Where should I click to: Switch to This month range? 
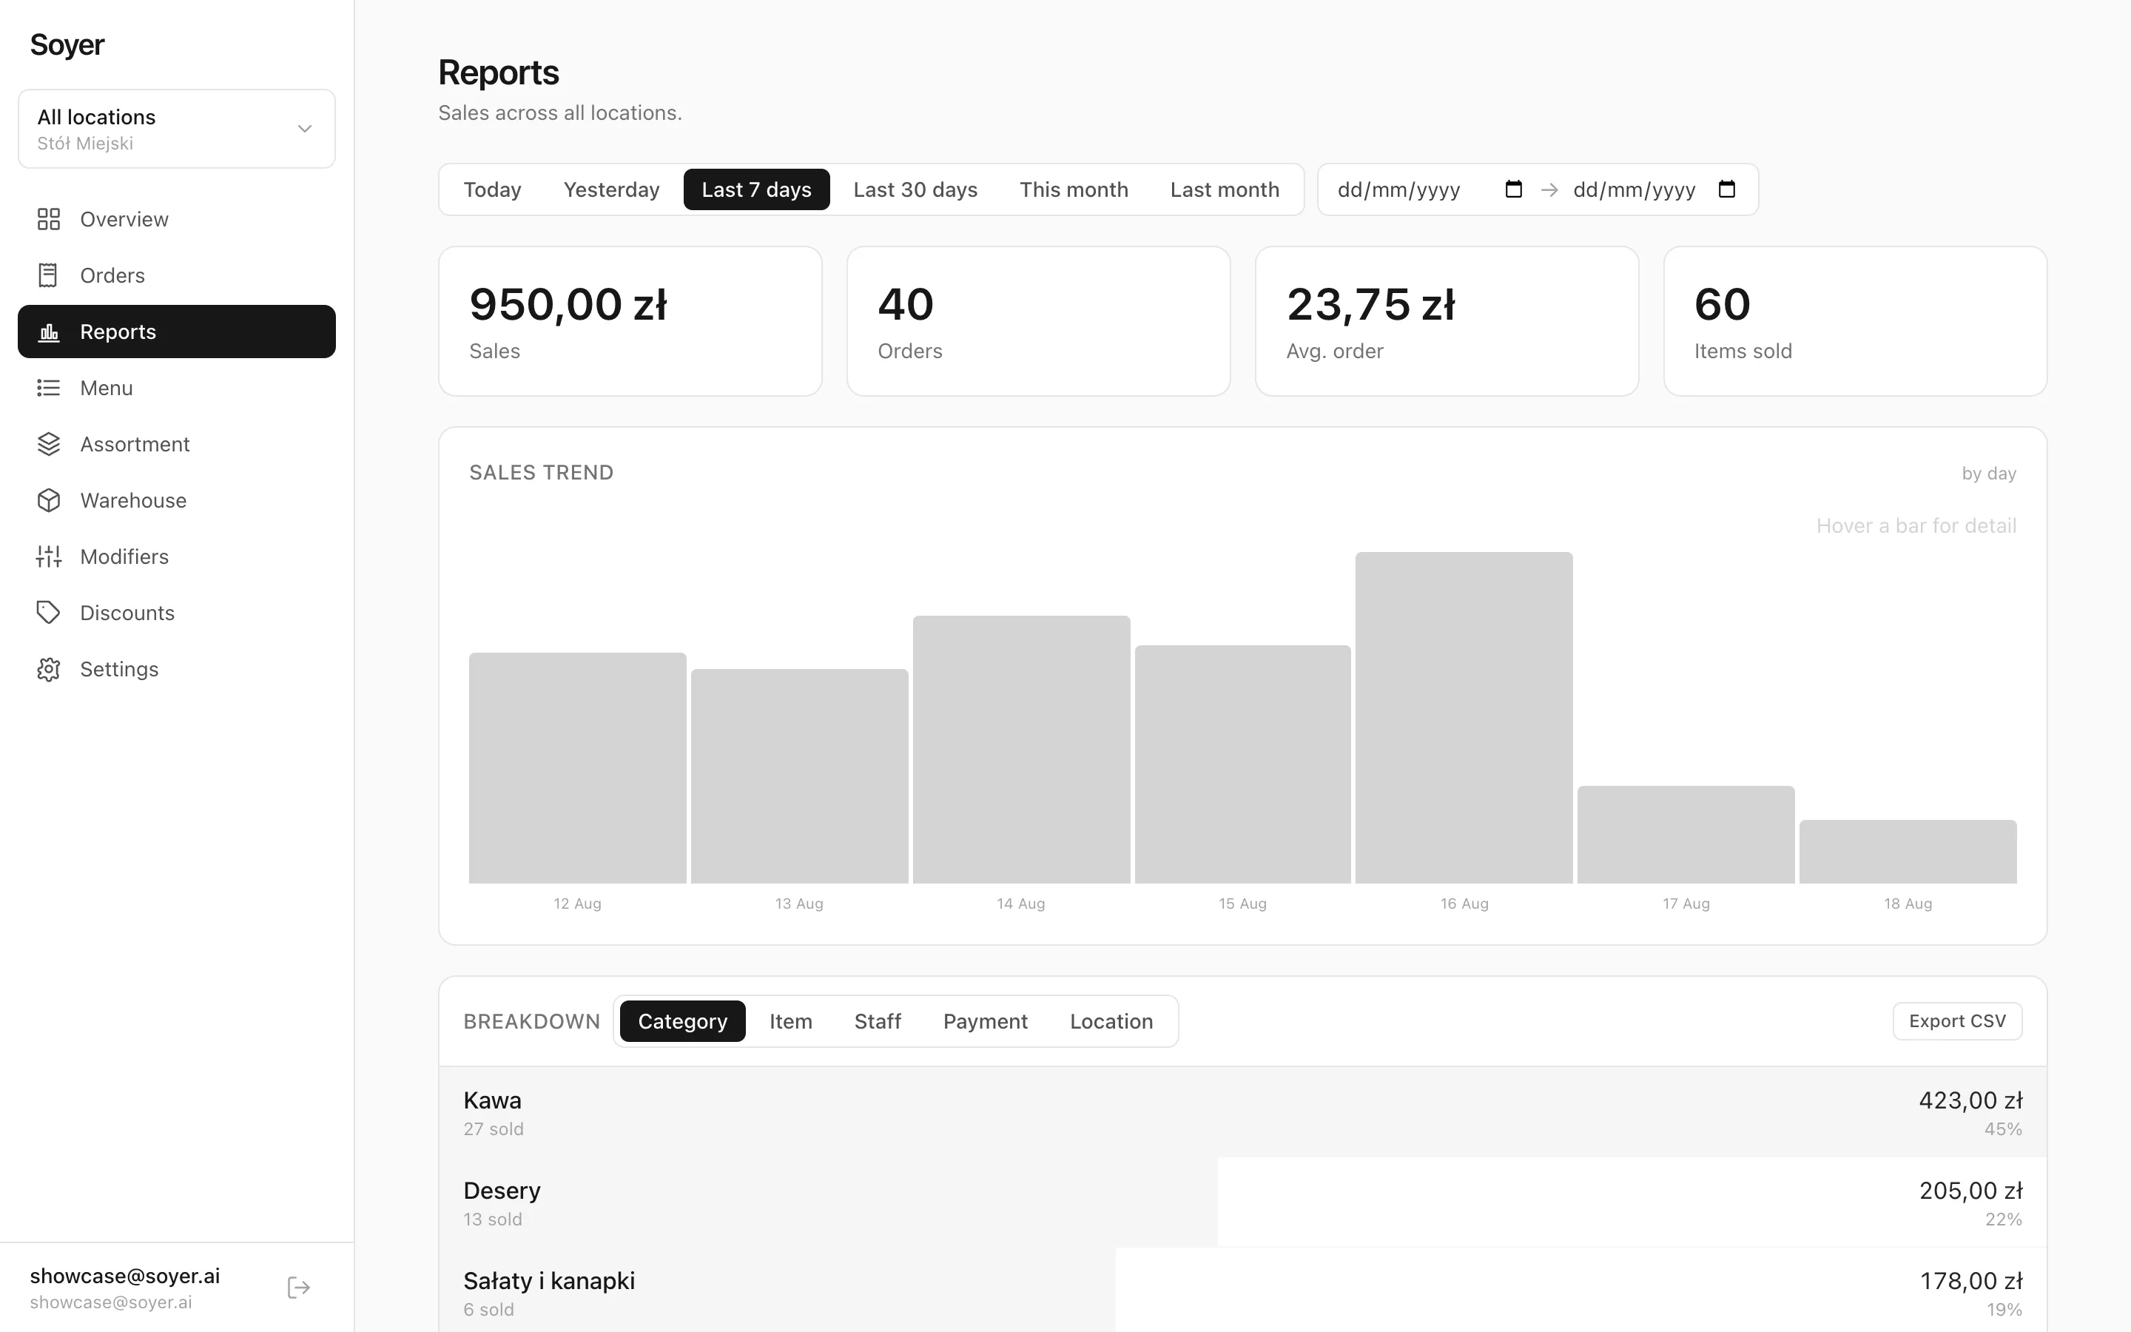[x=1074, y=189]
